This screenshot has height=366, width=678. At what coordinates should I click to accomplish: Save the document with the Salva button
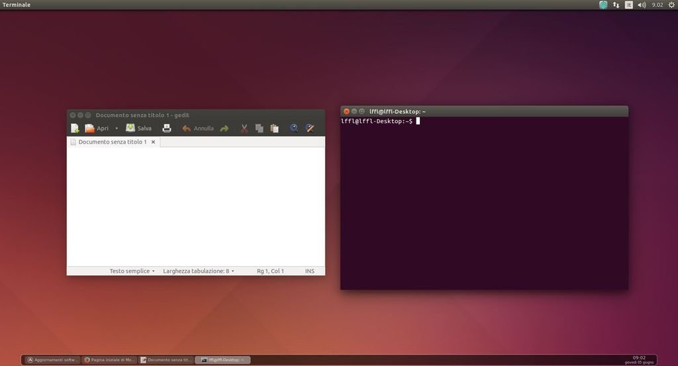[139, 128]
